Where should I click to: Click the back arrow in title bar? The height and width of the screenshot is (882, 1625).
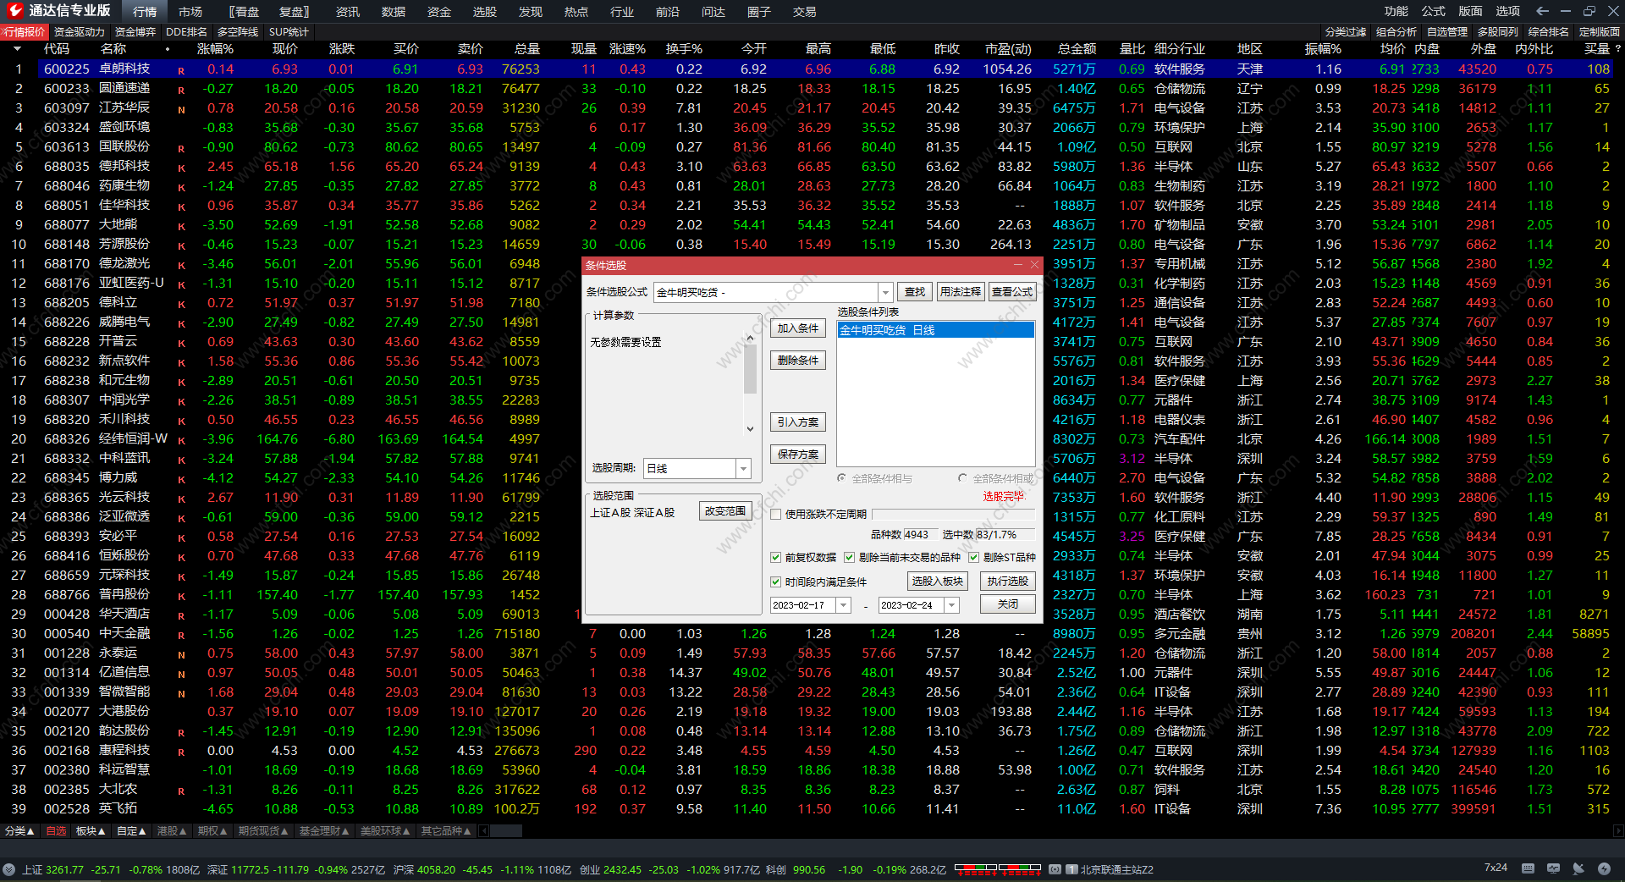point(1542,11)
